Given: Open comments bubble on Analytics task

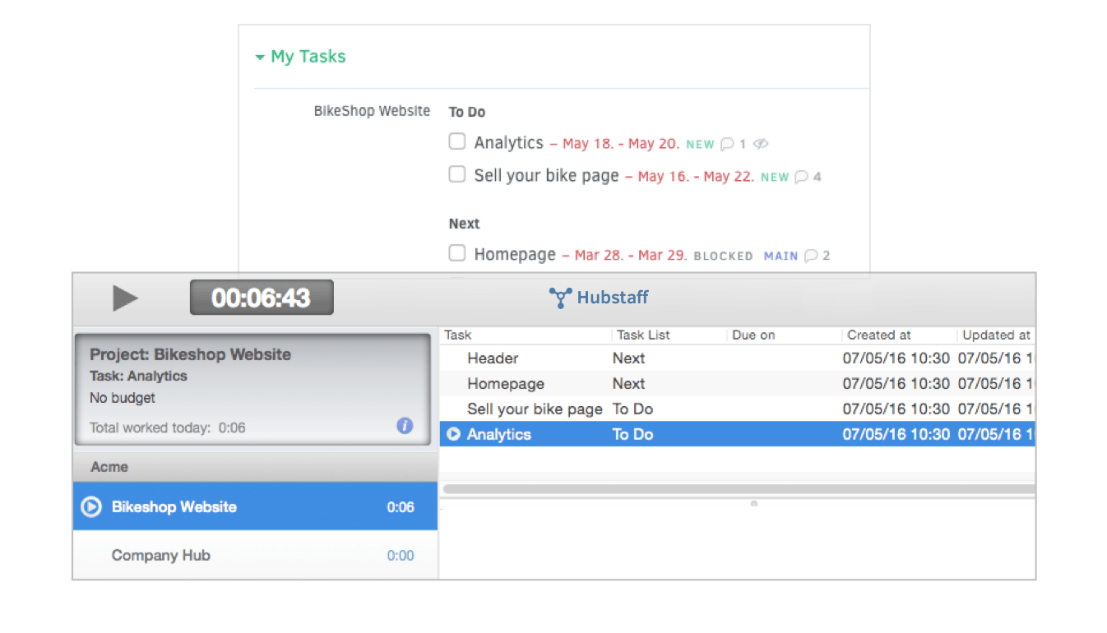Looking at the screenshot, I should (x=727, y=144).
